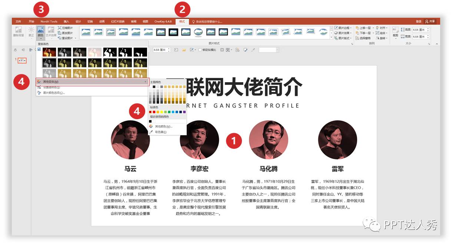Open the File (文件) tab
This screenshot has height=245, width=452.
(x=18, y=21)
